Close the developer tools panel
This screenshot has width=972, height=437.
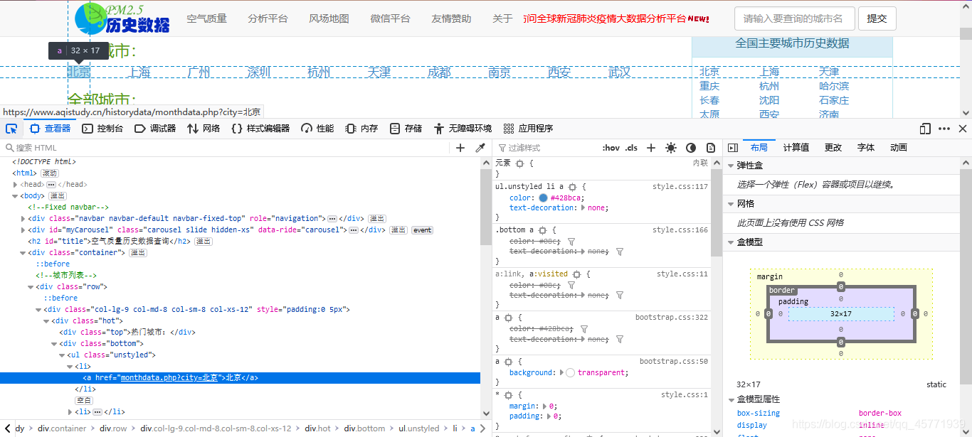(x=963, y=129)
